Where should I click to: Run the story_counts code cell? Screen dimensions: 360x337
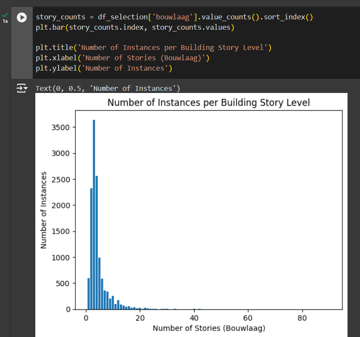coord(22,18)
